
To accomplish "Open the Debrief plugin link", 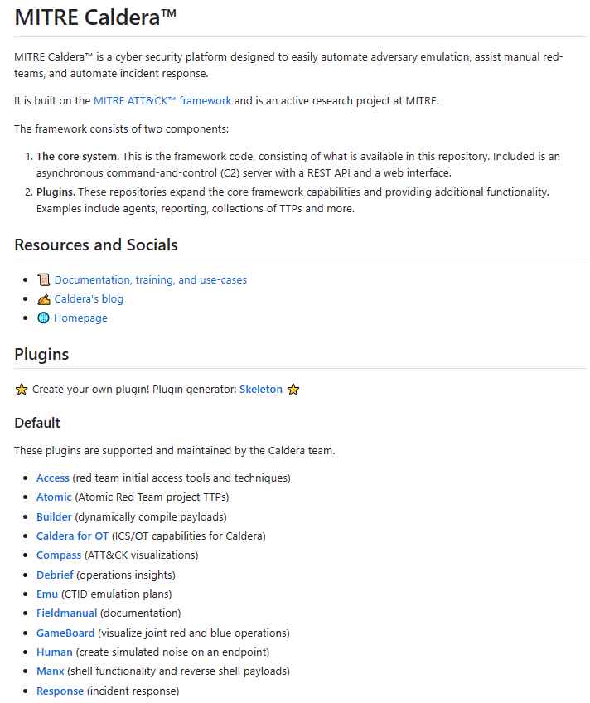I will point(55,575).
